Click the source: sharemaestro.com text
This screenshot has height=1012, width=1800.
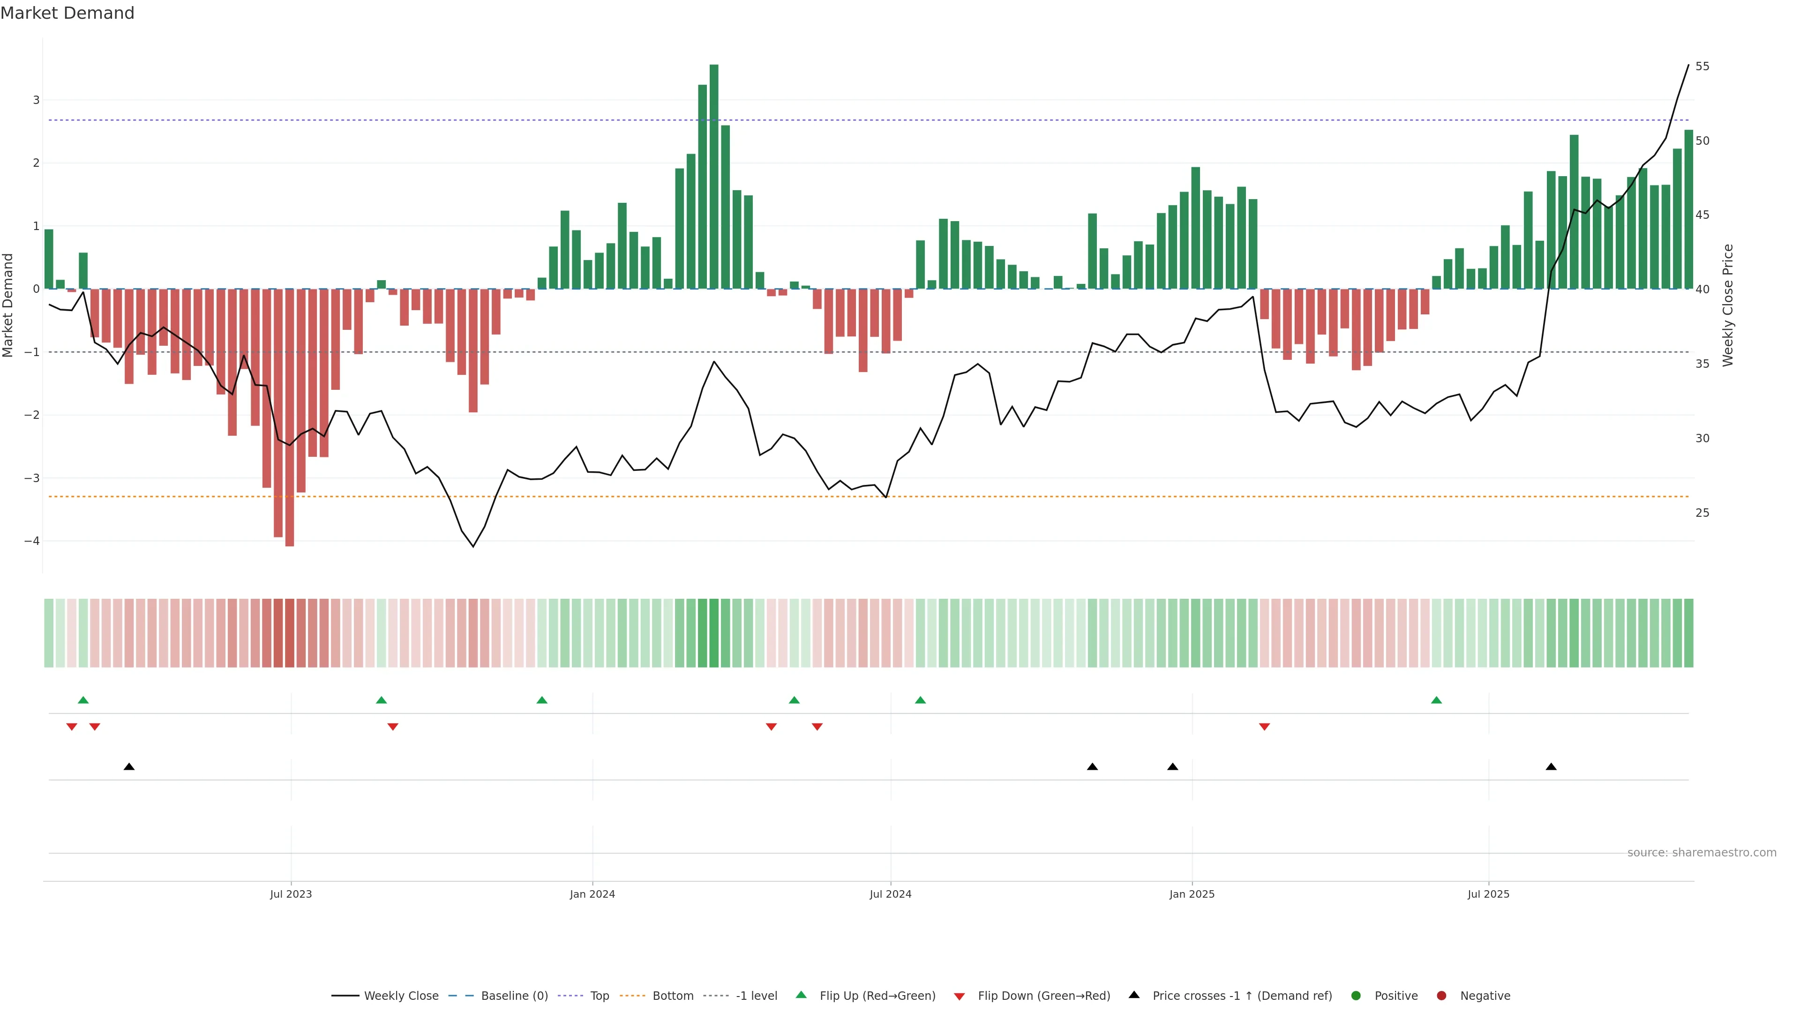coord(1702,852)
